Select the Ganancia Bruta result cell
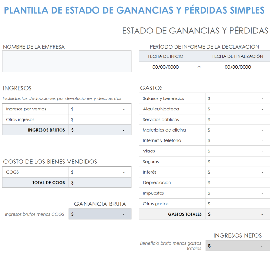 (x=100, y=214)
